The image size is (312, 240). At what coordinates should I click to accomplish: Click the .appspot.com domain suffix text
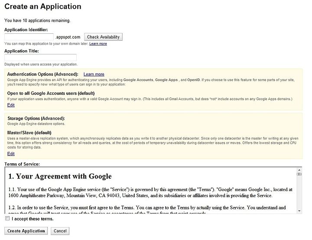[68, 37]
